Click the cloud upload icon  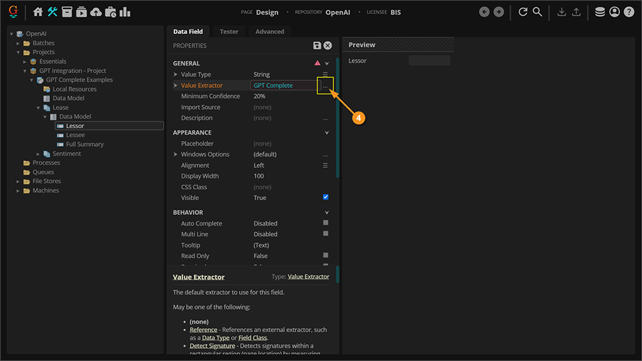(96, 12)
